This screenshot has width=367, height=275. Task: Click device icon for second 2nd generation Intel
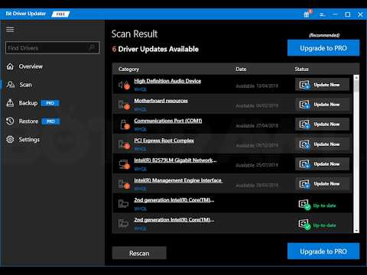[x=123, y=223]
